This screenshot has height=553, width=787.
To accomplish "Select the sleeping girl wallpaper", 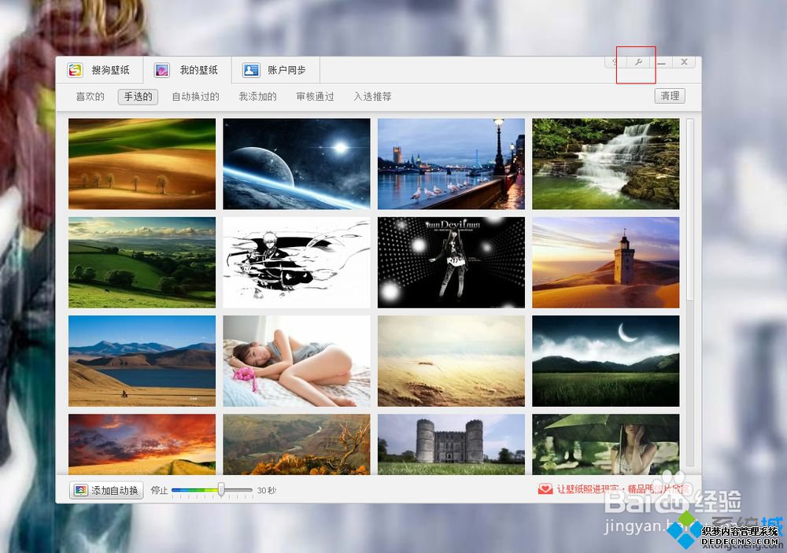I will pos(297,361).
